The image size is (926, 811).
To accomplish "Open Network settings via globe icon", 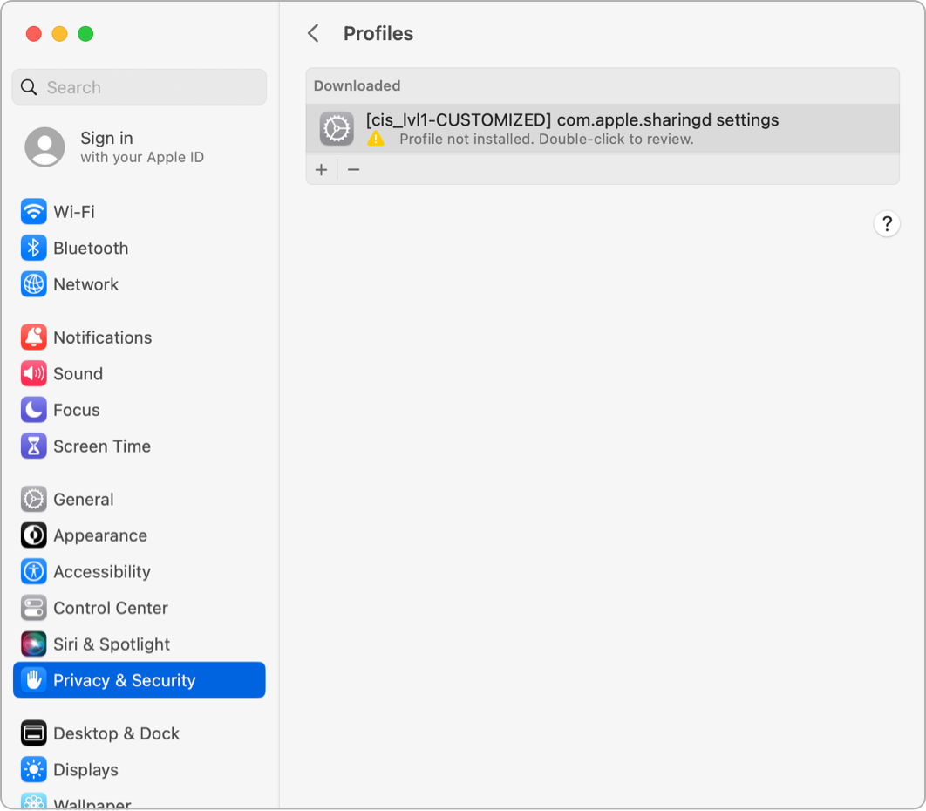I will click(x=33, y=284).
